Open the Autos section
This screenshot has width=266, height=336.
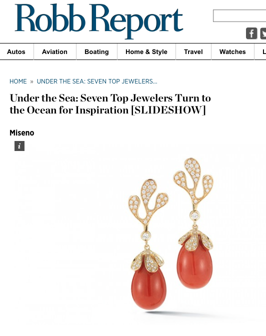[16, 52]
